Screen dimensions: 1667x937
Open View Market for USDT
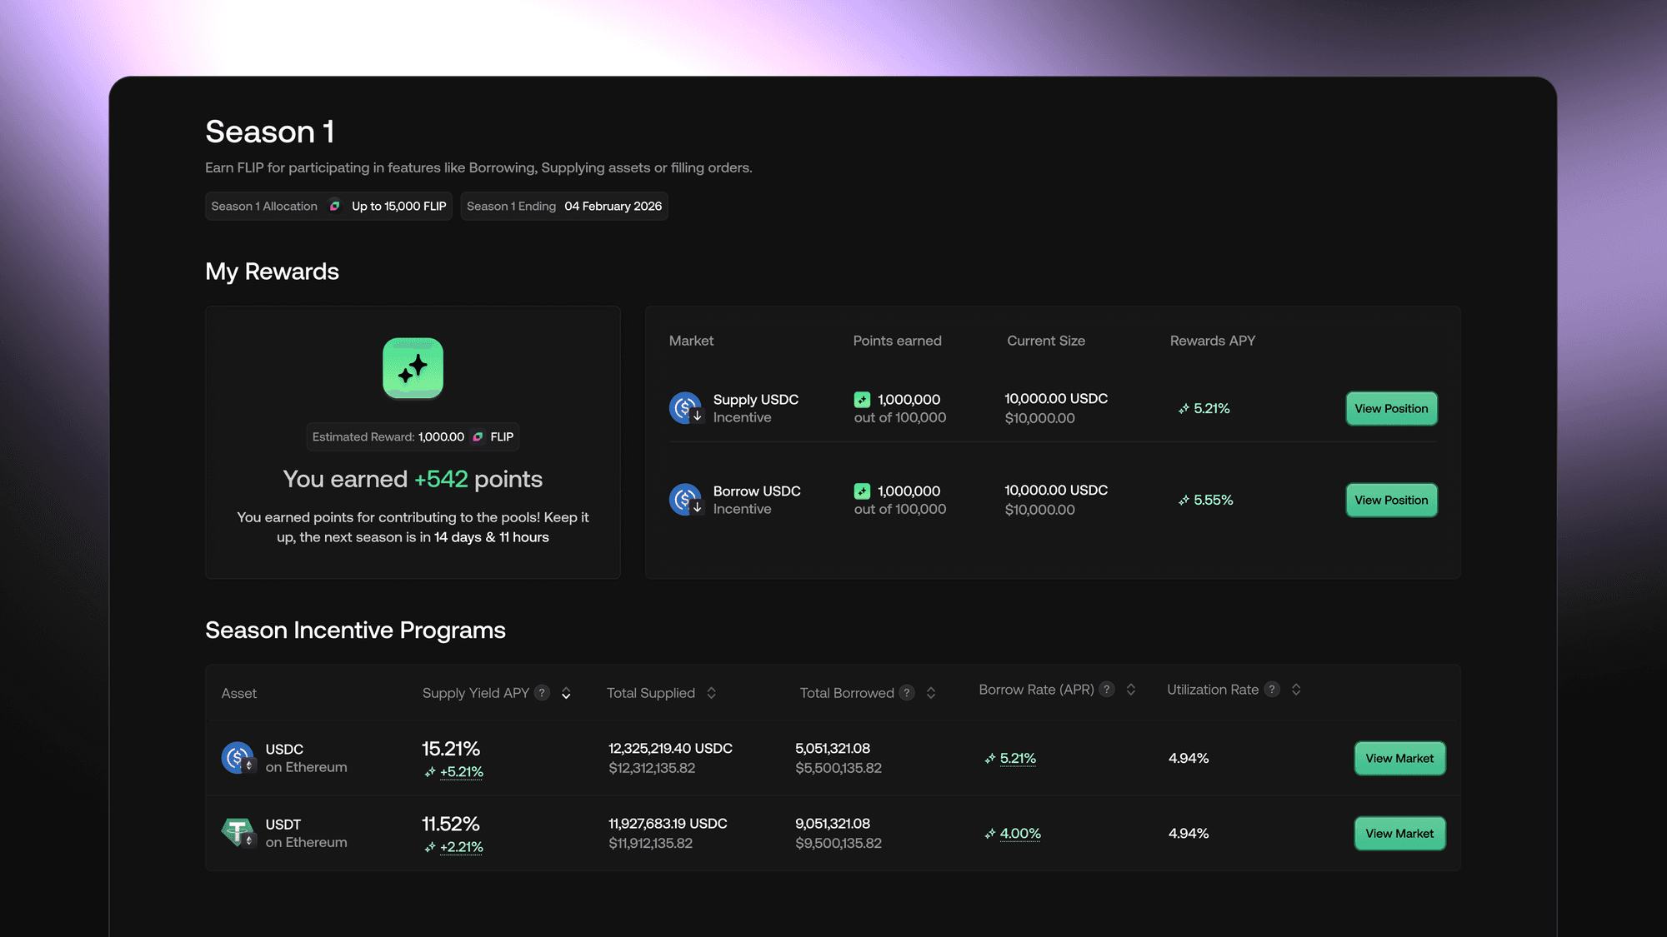1399,833
